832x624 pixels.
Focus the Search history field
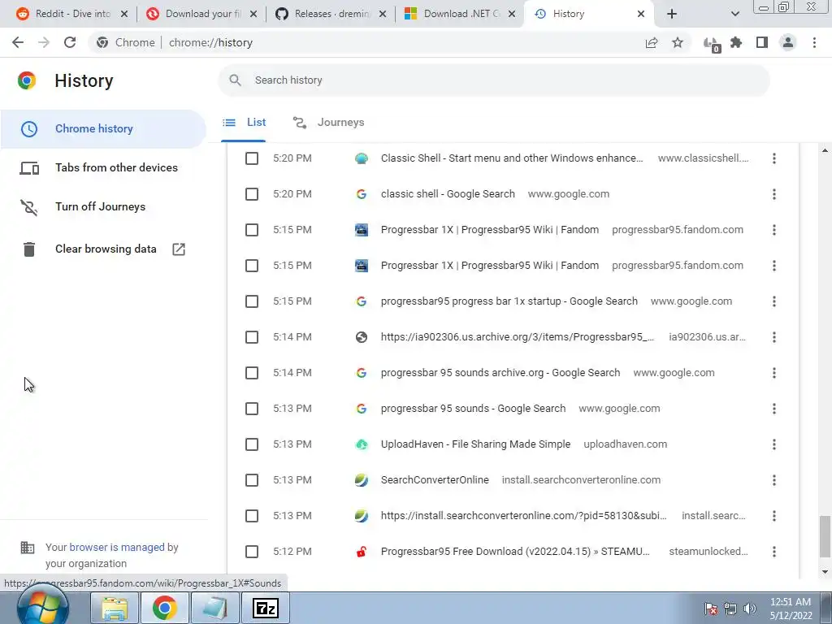point(493,80)
